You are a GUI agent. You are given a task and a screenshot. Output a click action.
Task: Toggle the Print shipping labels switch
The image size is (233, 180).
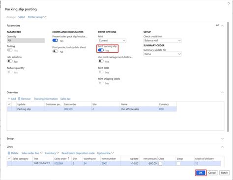click(101, 83)
